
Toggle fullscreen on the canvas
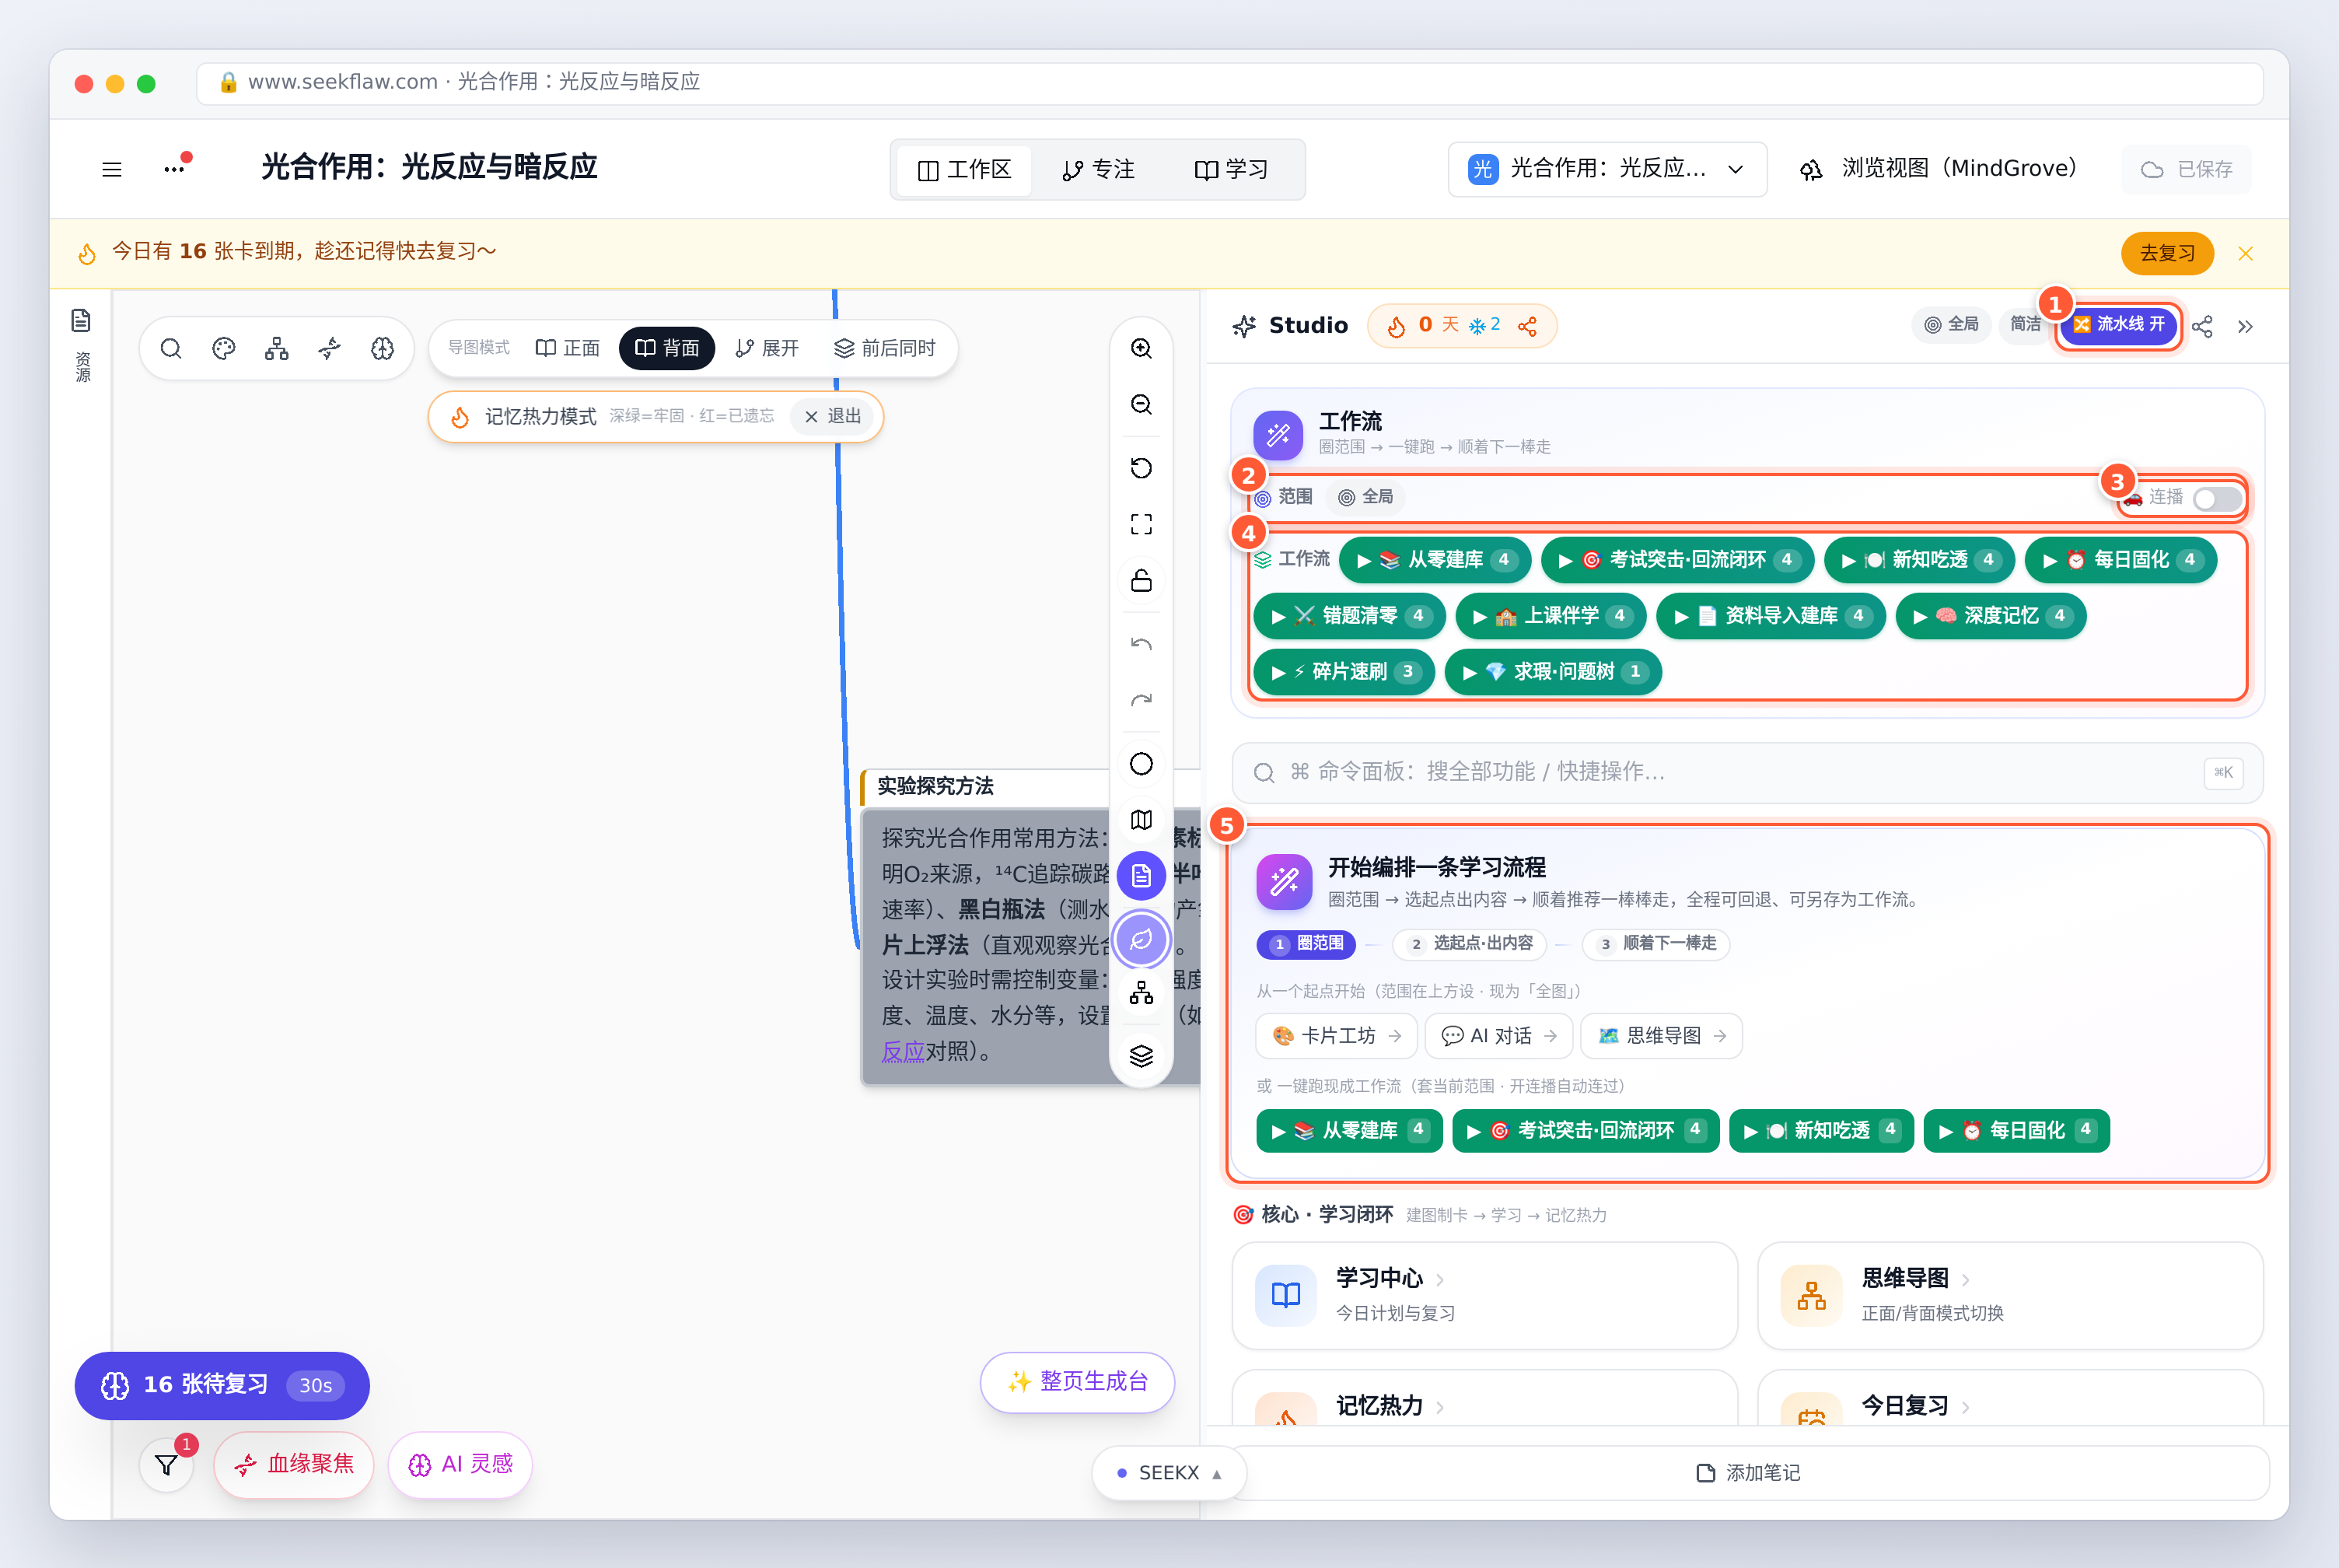pos(1142,524)
